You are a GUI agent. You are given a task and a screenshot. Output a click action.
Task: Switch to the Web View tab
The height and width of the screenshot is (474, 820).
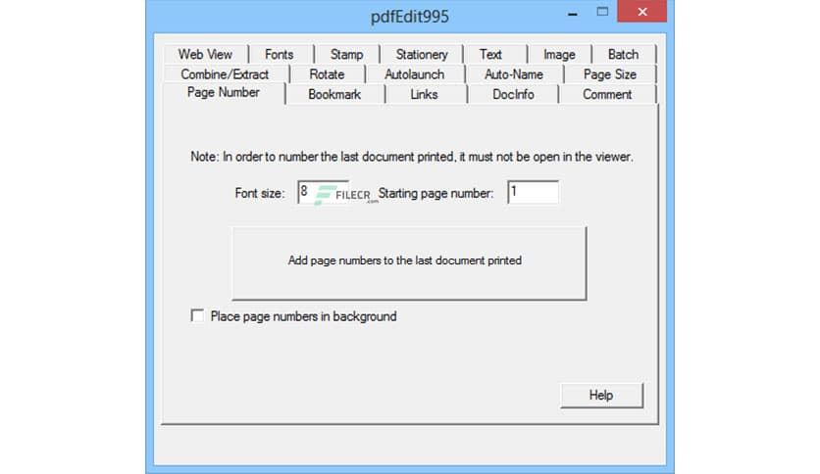(205, 54)
